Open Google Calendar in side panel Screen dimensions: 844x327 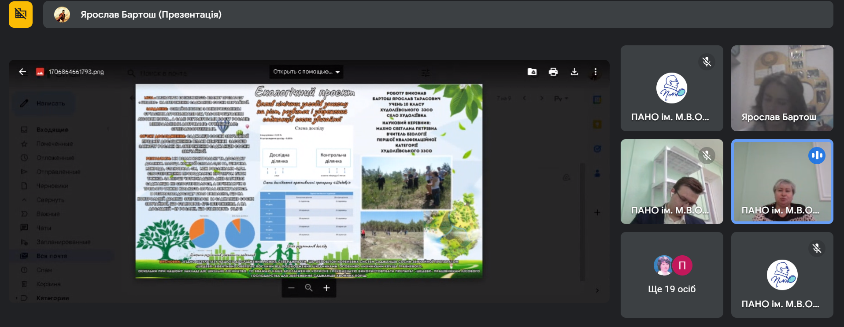point(597,100)
